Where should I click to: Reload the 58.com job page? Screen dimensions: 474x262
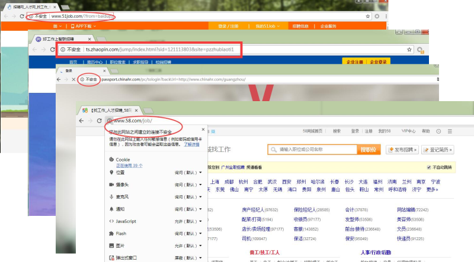click(99, 121)
